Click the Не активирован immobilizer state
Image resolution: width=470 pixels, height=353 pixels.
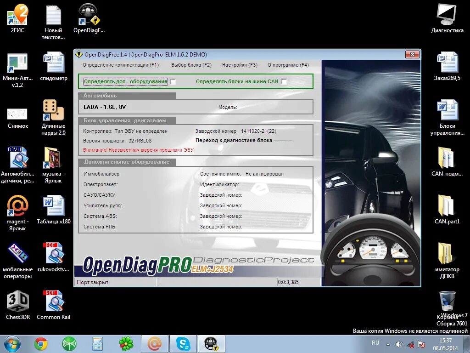coord(264,174)
